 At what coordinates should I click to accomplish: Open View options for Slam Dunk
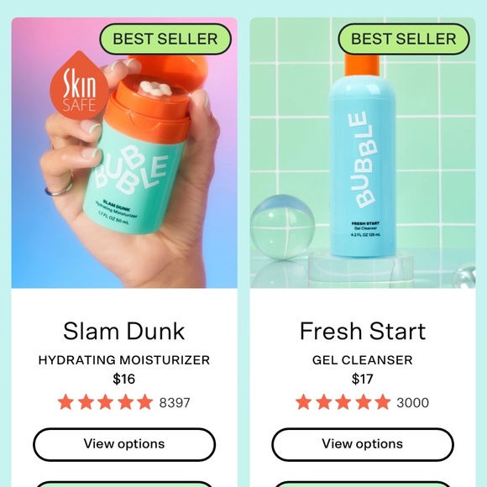pos(124,444)
